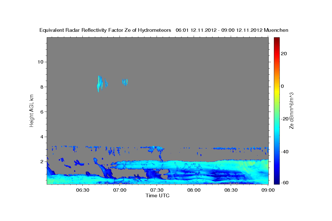Click the '09:00' time tick label on axis

268,190
